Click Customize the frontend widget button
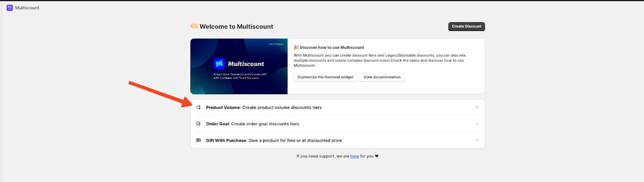 [325, 77]
